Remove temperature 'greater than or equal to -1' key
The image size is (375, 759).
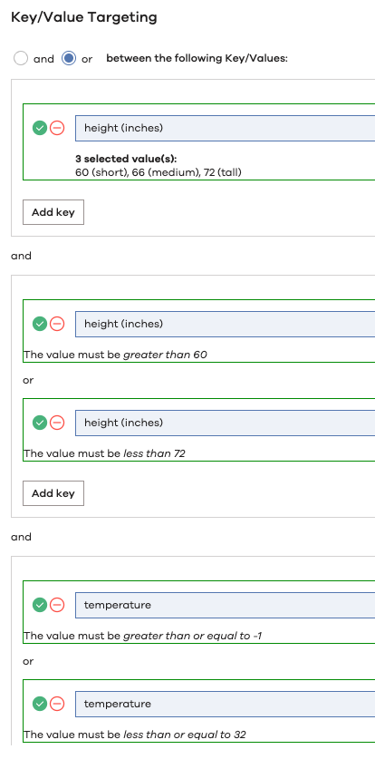tap(57, 605)
